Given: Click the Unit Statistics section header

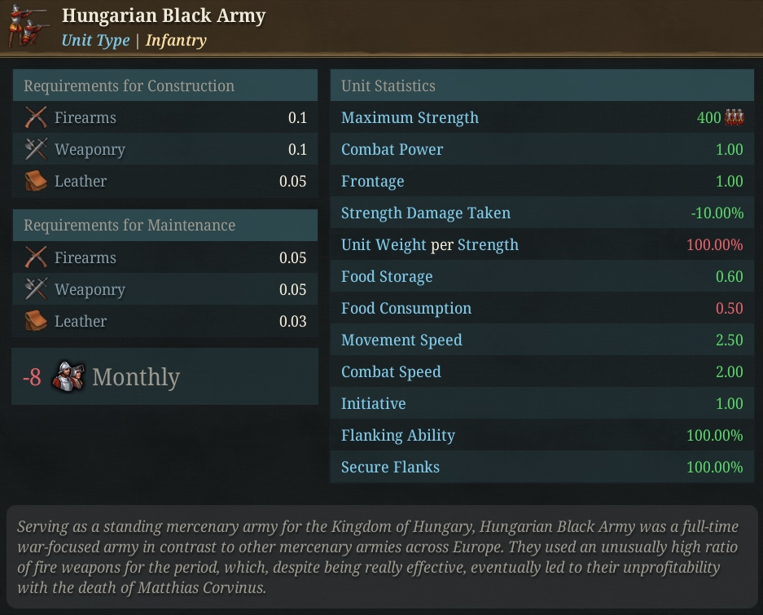Looking at the screenshot, I should (542, 86).
